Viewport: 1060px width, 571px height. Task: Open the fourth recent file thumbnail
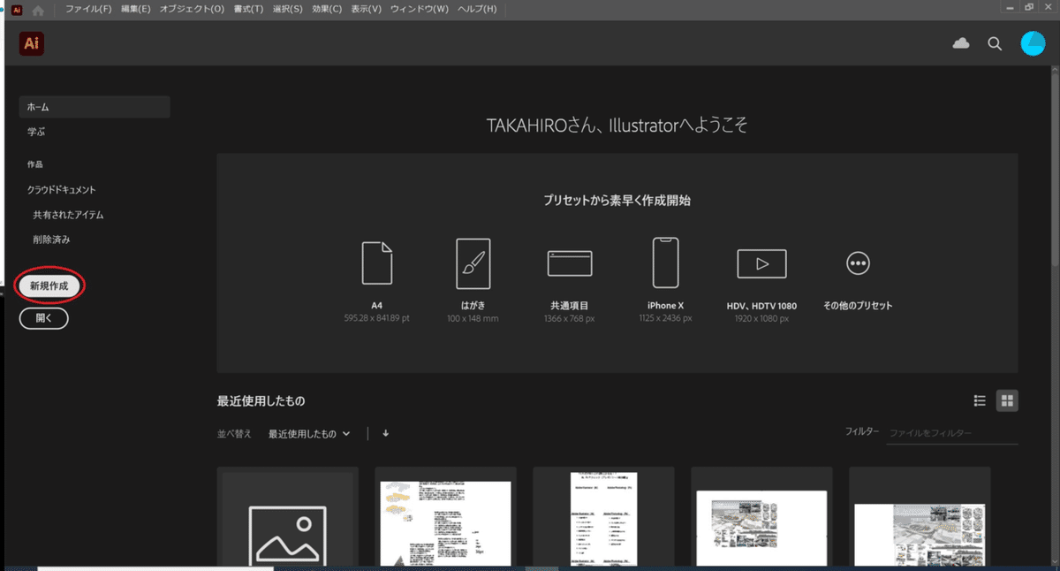[x=761, y=517]
